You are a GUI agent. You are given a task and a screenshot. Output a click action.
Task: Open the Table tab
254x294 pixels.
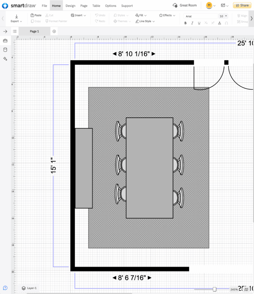(x=96, y=5)
